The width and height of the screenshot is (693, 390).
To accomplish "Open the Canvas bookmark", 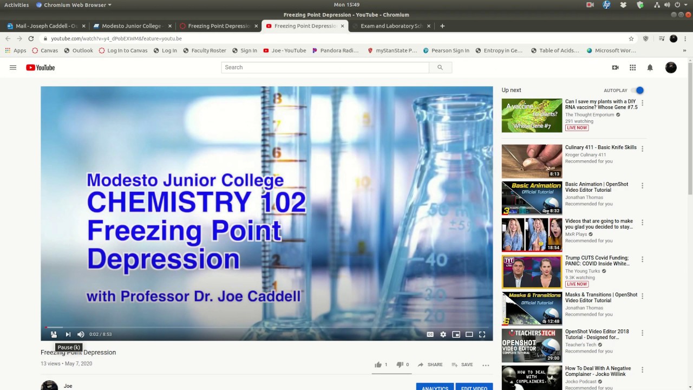I will pyautogui.click(x=45, y=50).
